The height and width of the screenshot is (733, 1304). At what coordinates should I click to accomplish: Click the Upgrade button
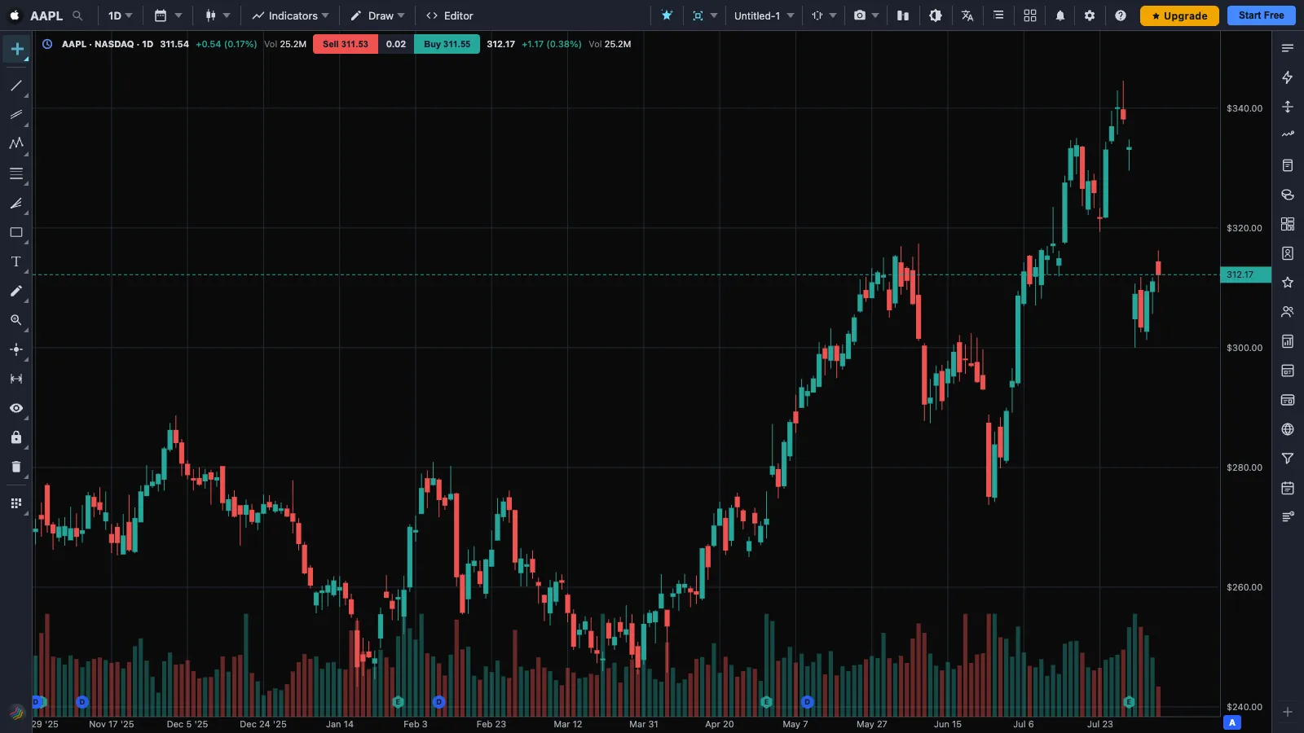1179,15
